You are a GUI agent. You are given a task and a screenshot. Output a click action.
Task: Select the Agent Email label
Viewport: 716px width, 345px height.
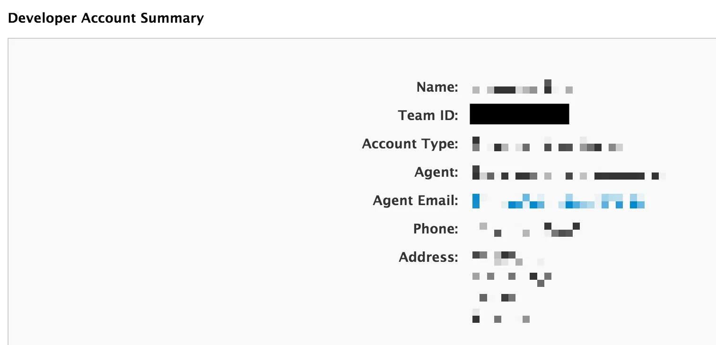[x=415, y=201]
